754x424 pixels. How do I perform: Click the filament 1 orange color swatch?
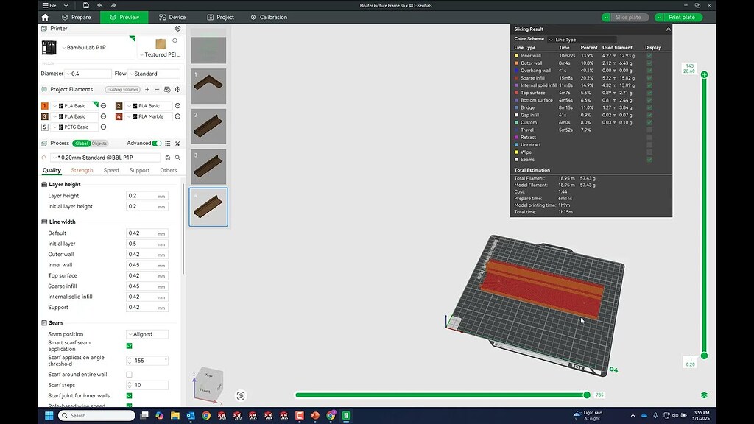45,106
